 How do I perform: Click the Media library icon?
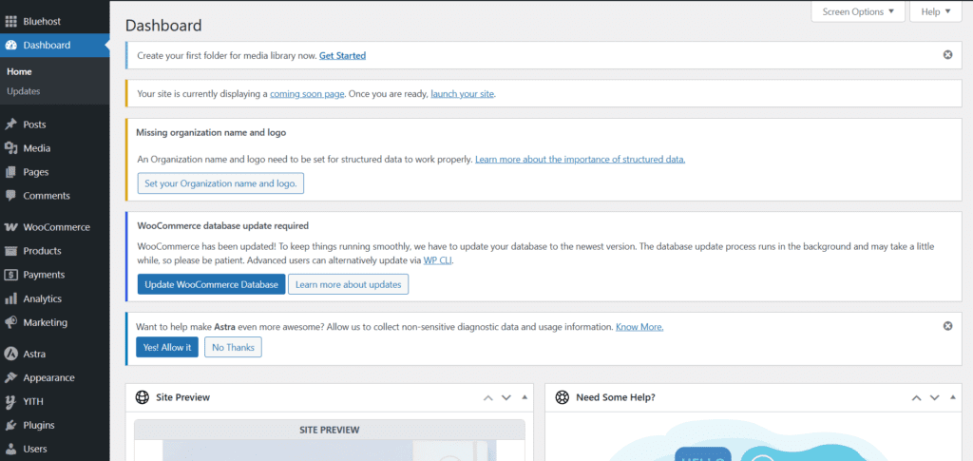click(x=10, y=148)
